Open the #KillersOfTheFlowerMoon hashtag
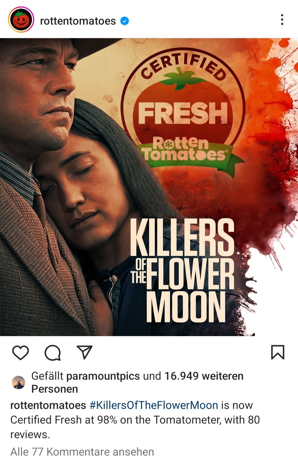Viewport: 298px width, 461px height. coord(154,405)
